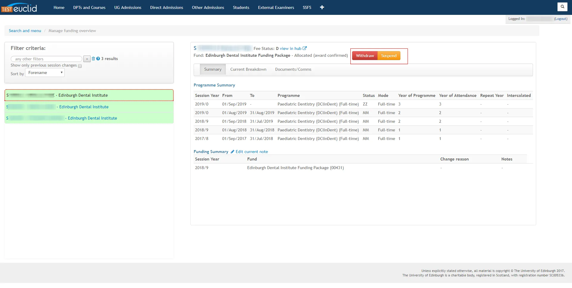
Task: Click the trash icon to clear filters
Action: click(93, 59)
